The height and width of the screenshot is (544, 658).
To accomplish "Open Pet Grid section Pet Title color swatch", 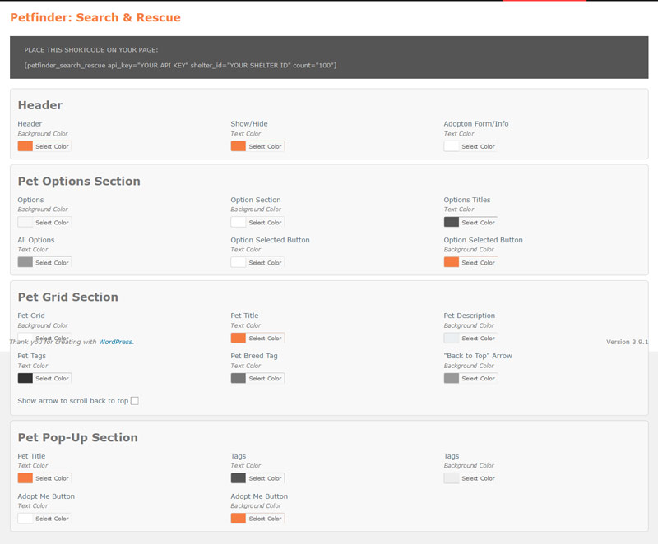I will pyautogui.click(x=239, y=339).
